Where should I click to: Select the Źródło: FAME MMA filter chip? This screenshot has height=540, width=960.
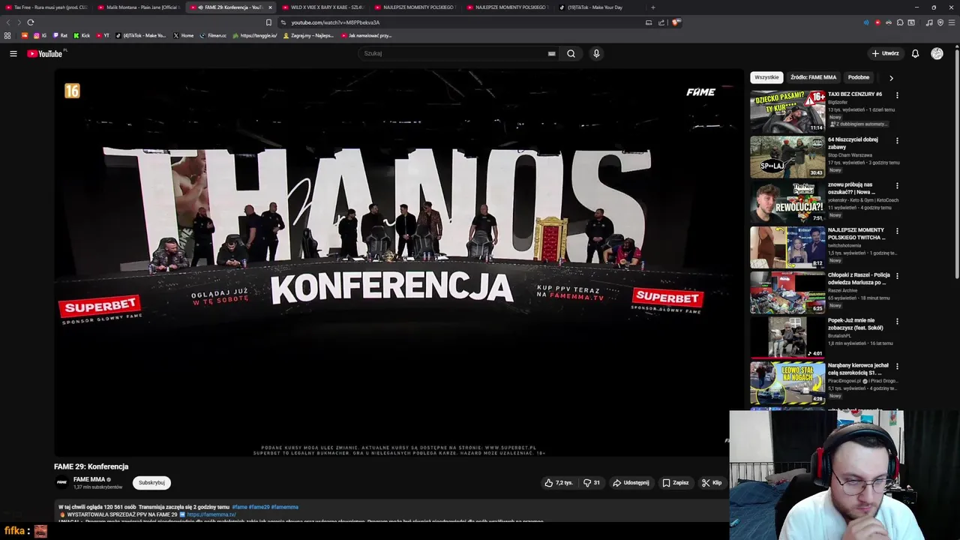pyautogui.click(x=813, y=77)
